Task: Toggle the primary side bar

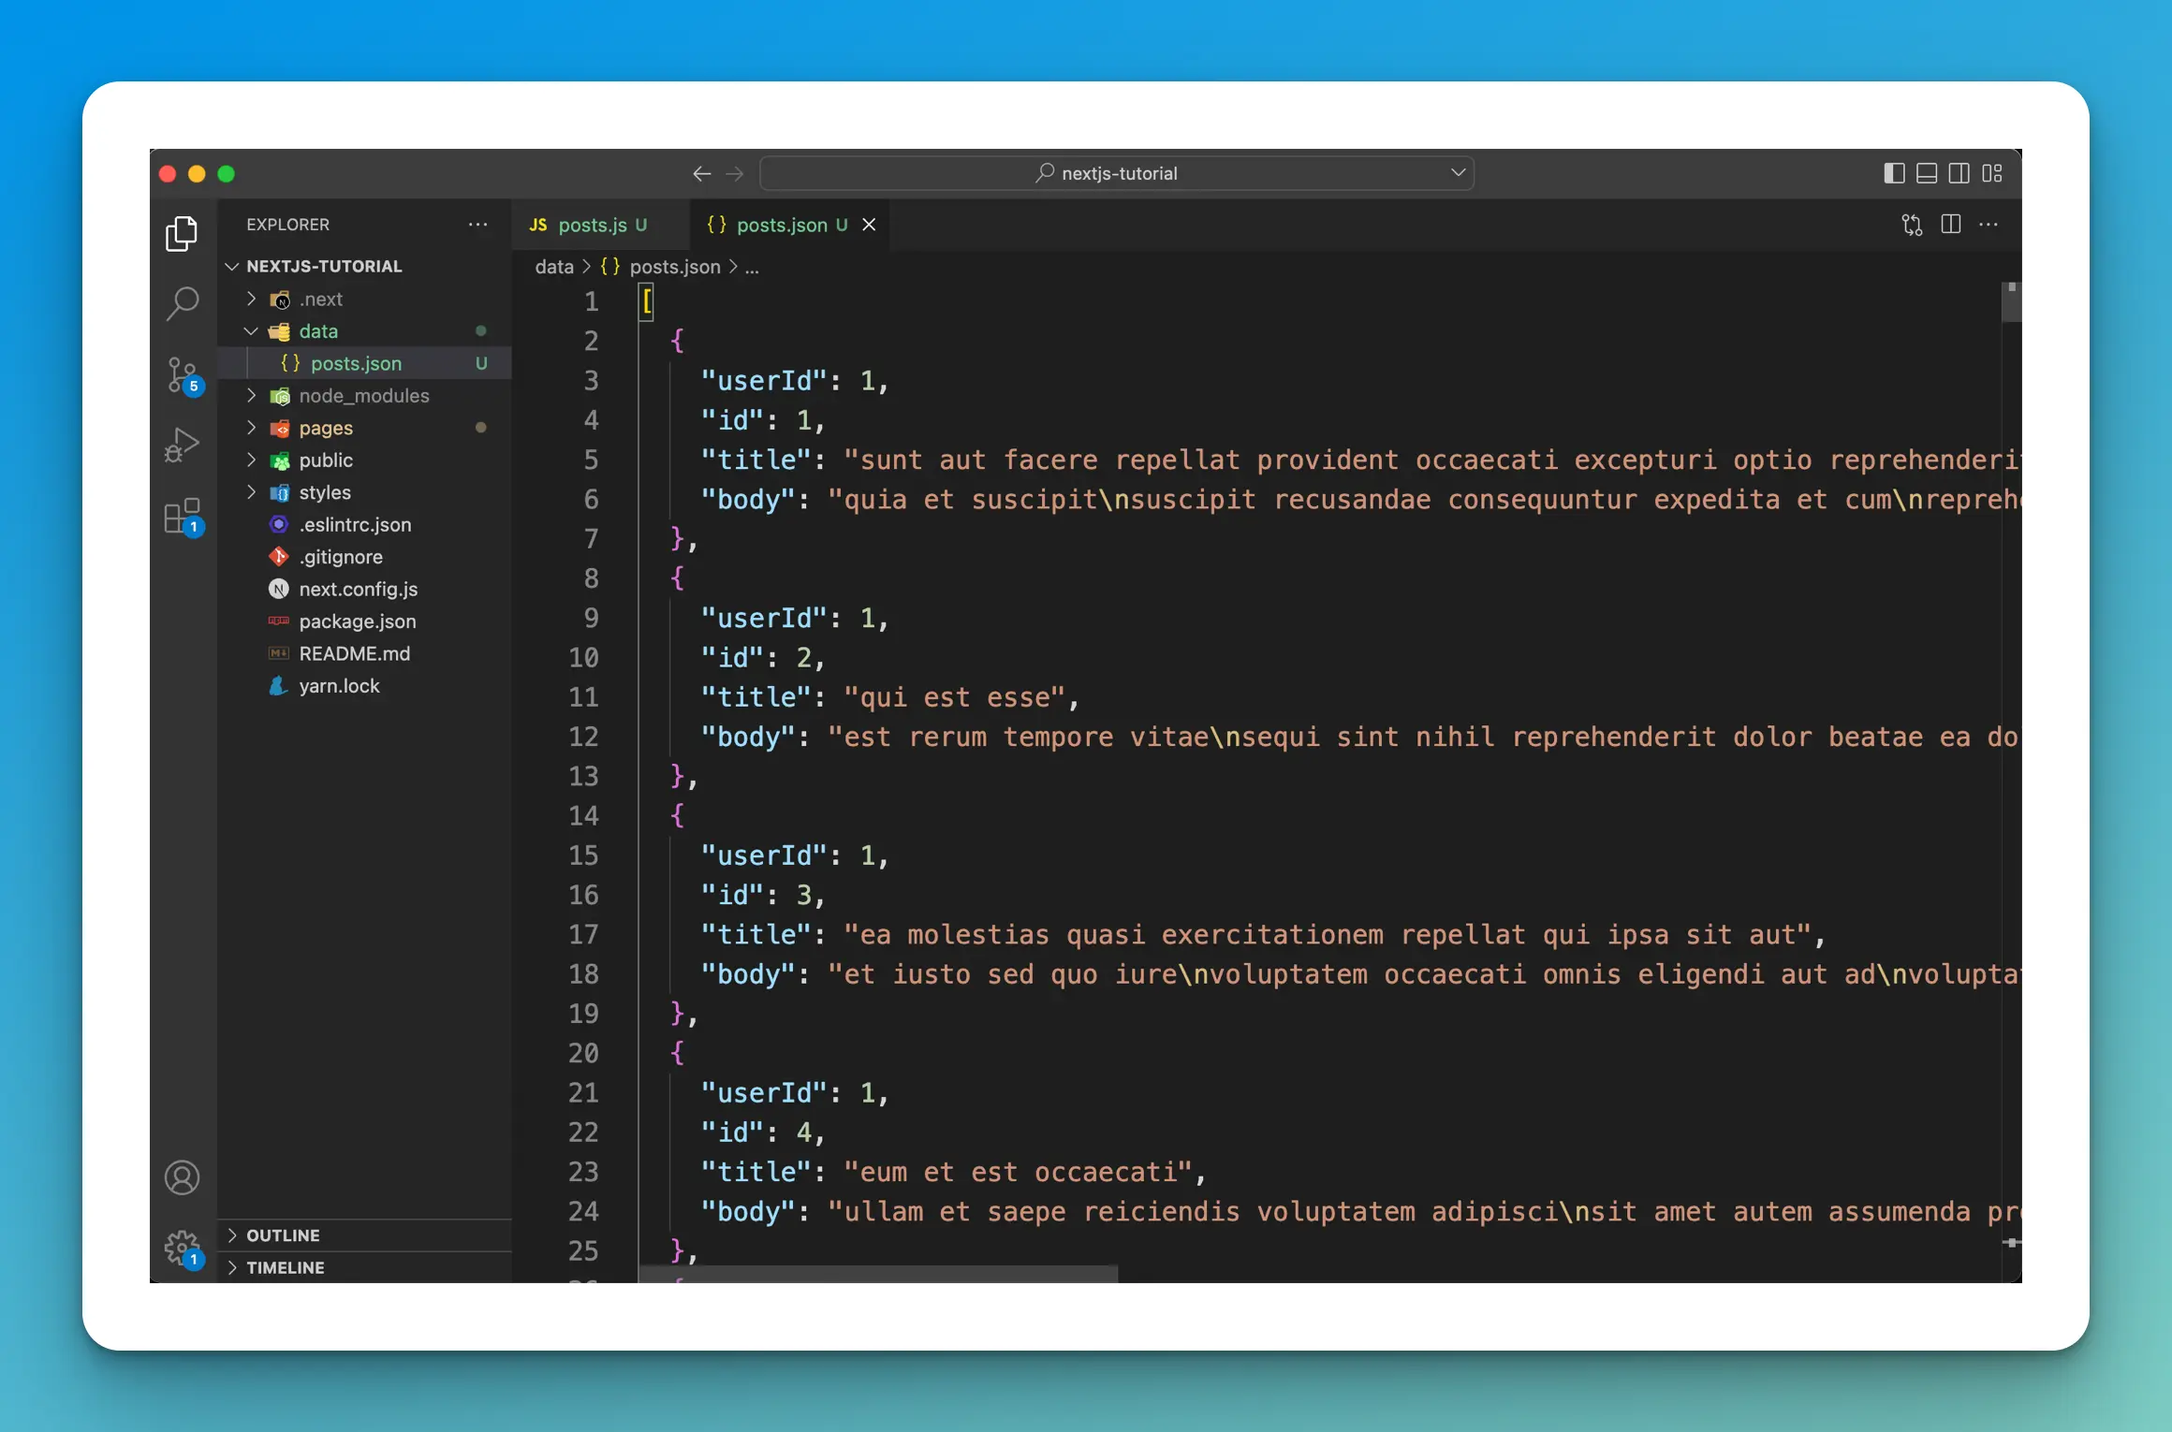Action: (x=1894, y=174)
